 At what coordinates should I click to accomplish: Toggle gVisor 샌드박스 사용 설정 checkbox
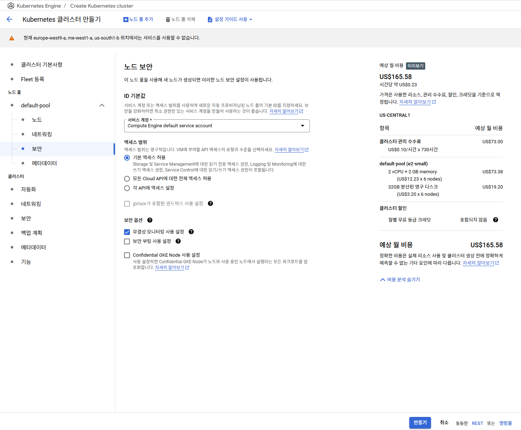(x=127, y=204)
